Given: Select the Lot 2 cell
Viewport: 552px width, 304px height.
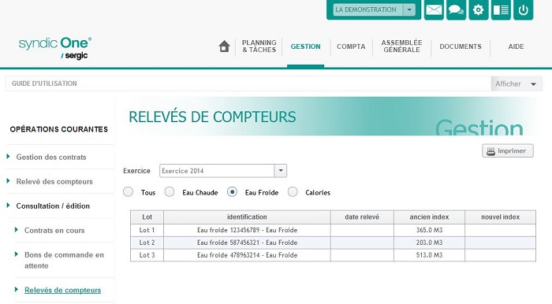Looking at the screenshot, I should [147, 243].
